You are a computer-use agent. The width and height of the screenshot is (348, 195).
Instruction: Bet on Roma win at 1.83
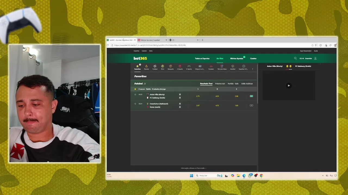pyautogui.click(x=236, y=105)
